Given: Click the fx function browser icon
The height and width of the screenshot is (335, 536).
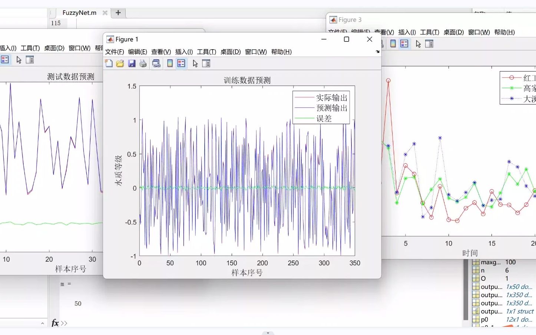Looking at the screenshot, I should [x=55, y=323].
